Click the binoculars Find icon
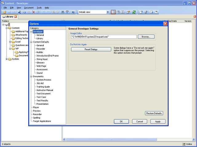197x147 pixels. [62, 12]
